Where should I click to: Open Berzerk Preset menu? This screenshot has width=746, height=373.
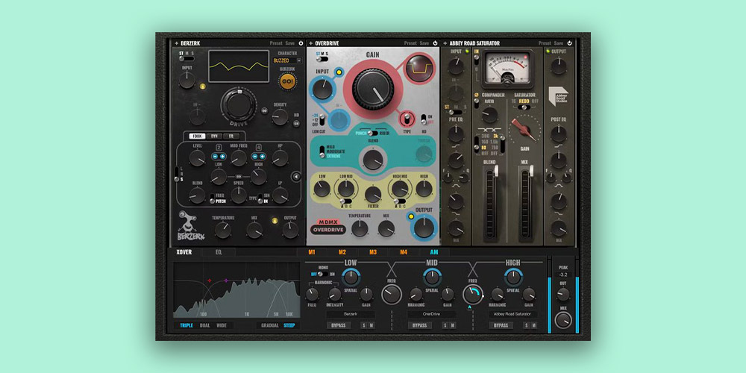pos(276,43)
